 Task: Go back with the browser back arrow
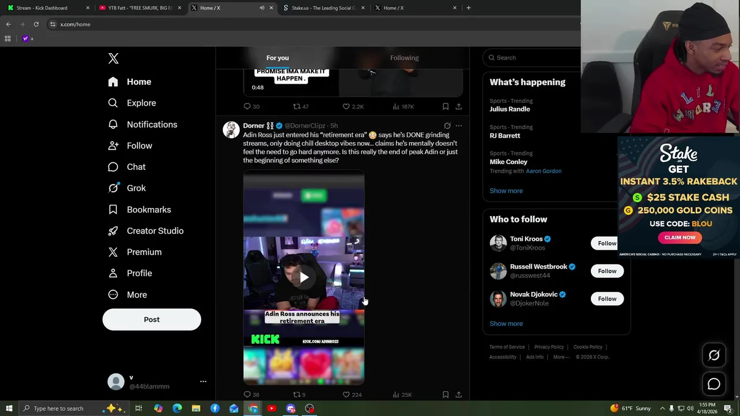8,24
